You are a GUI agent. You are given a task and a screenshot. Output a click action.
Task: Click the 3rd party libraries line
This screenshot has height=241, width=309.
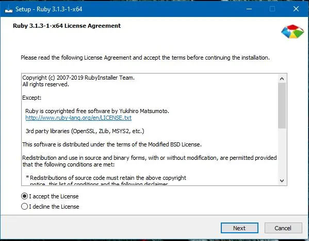tap(85, 131)
